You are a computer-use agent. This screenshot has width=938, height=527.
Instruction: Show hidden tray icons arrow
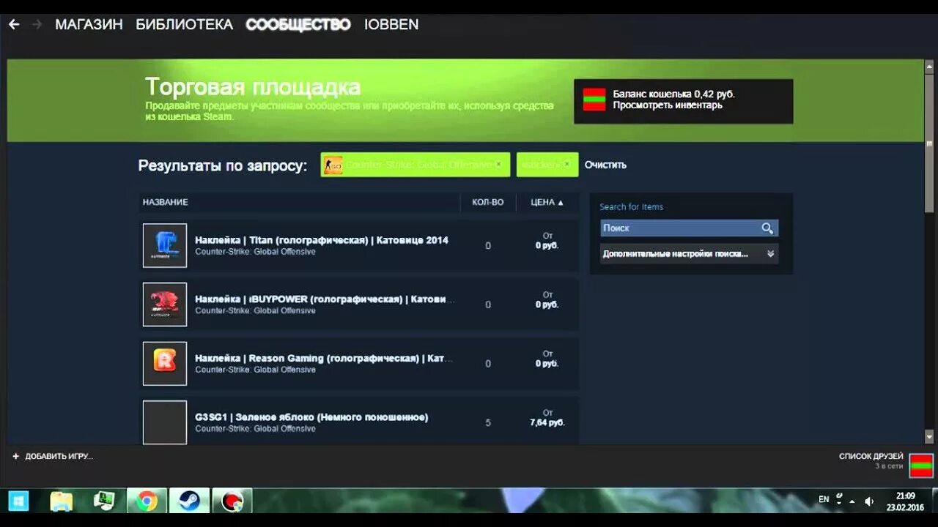(852, 502)
